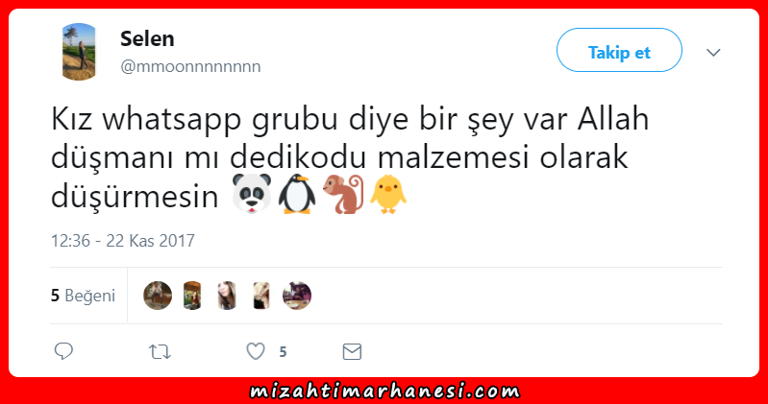This screenshot has height=404, width=768.
Task: Open Selen's profile picture
Action: point(79,52)
